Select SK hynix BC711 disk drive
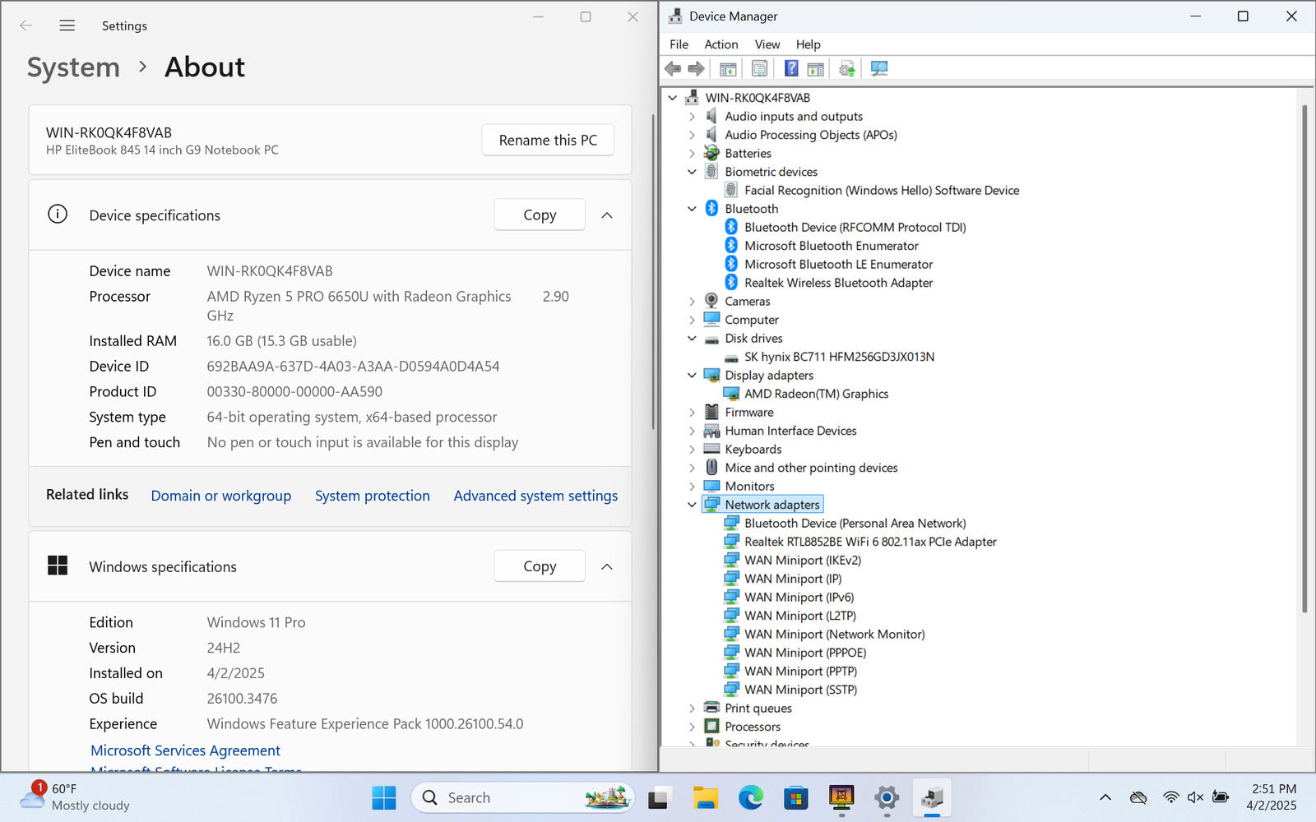 click(839, 357)
